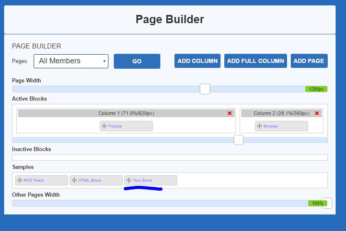Click the move icon on Browse block
The width and height of the screenshot is (346, 231).
click(x=260, y=126)
